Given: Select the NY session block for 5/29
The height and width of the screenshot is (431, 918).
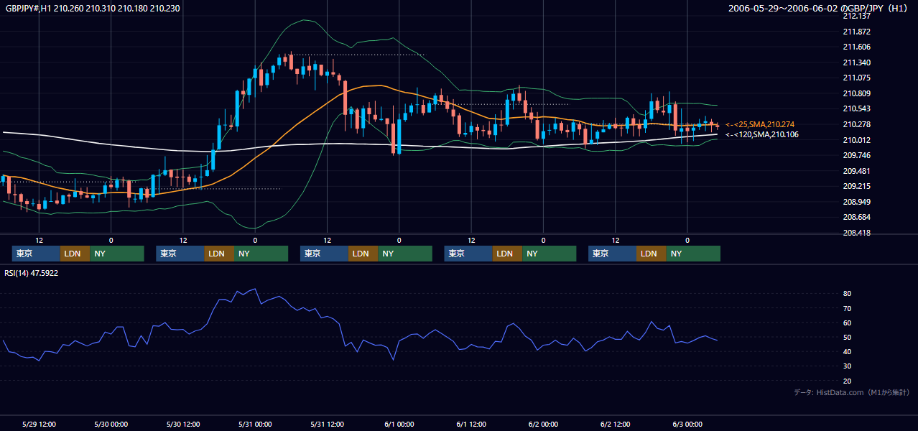Looking at the screenshot, I should pyautogui.click(x=117, y=254).
